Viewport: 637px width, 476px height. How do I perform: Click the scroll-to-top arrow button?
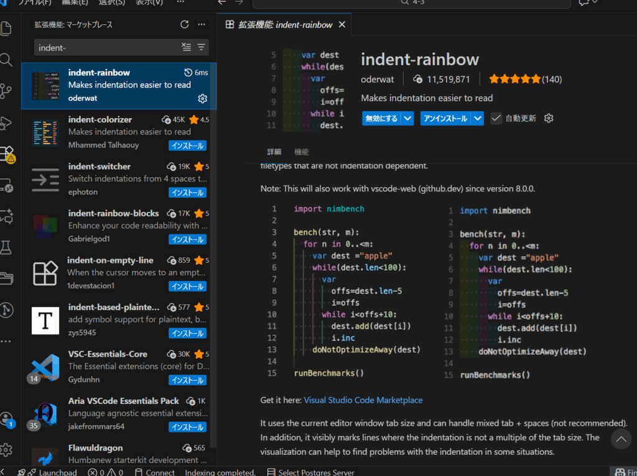point(621,439)
